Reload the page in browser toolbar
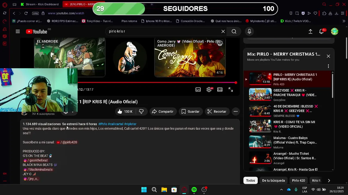Image resolution: width=348 pixels, height=195 pixels. 26,13
